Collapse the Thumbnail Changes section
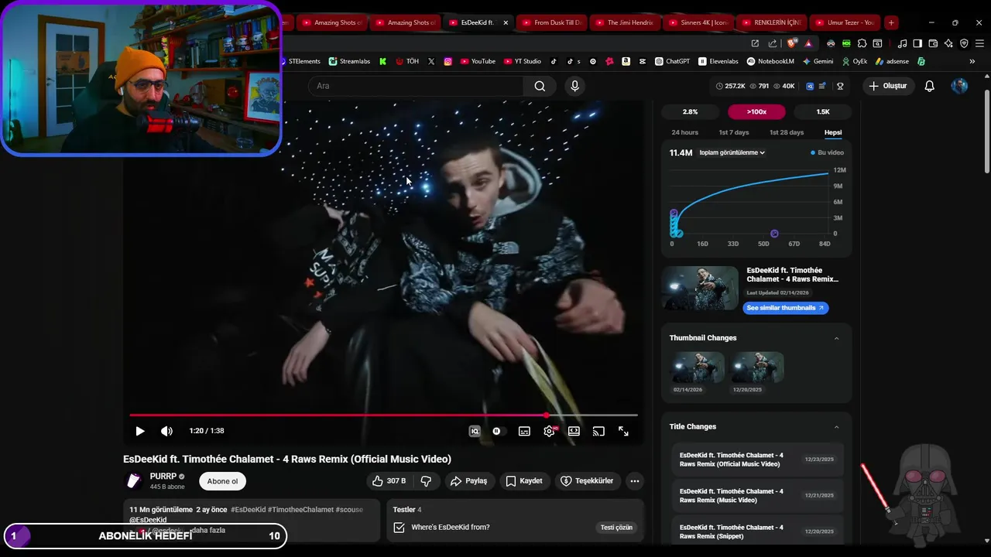 point(836,338)
